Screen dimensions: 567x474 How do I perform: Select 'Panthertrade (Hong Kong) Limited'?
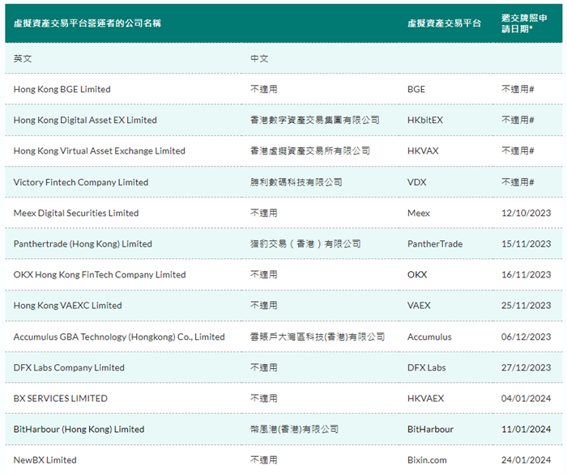pos(83,243)
